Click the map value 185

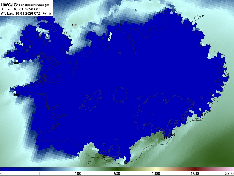point(16,63)
